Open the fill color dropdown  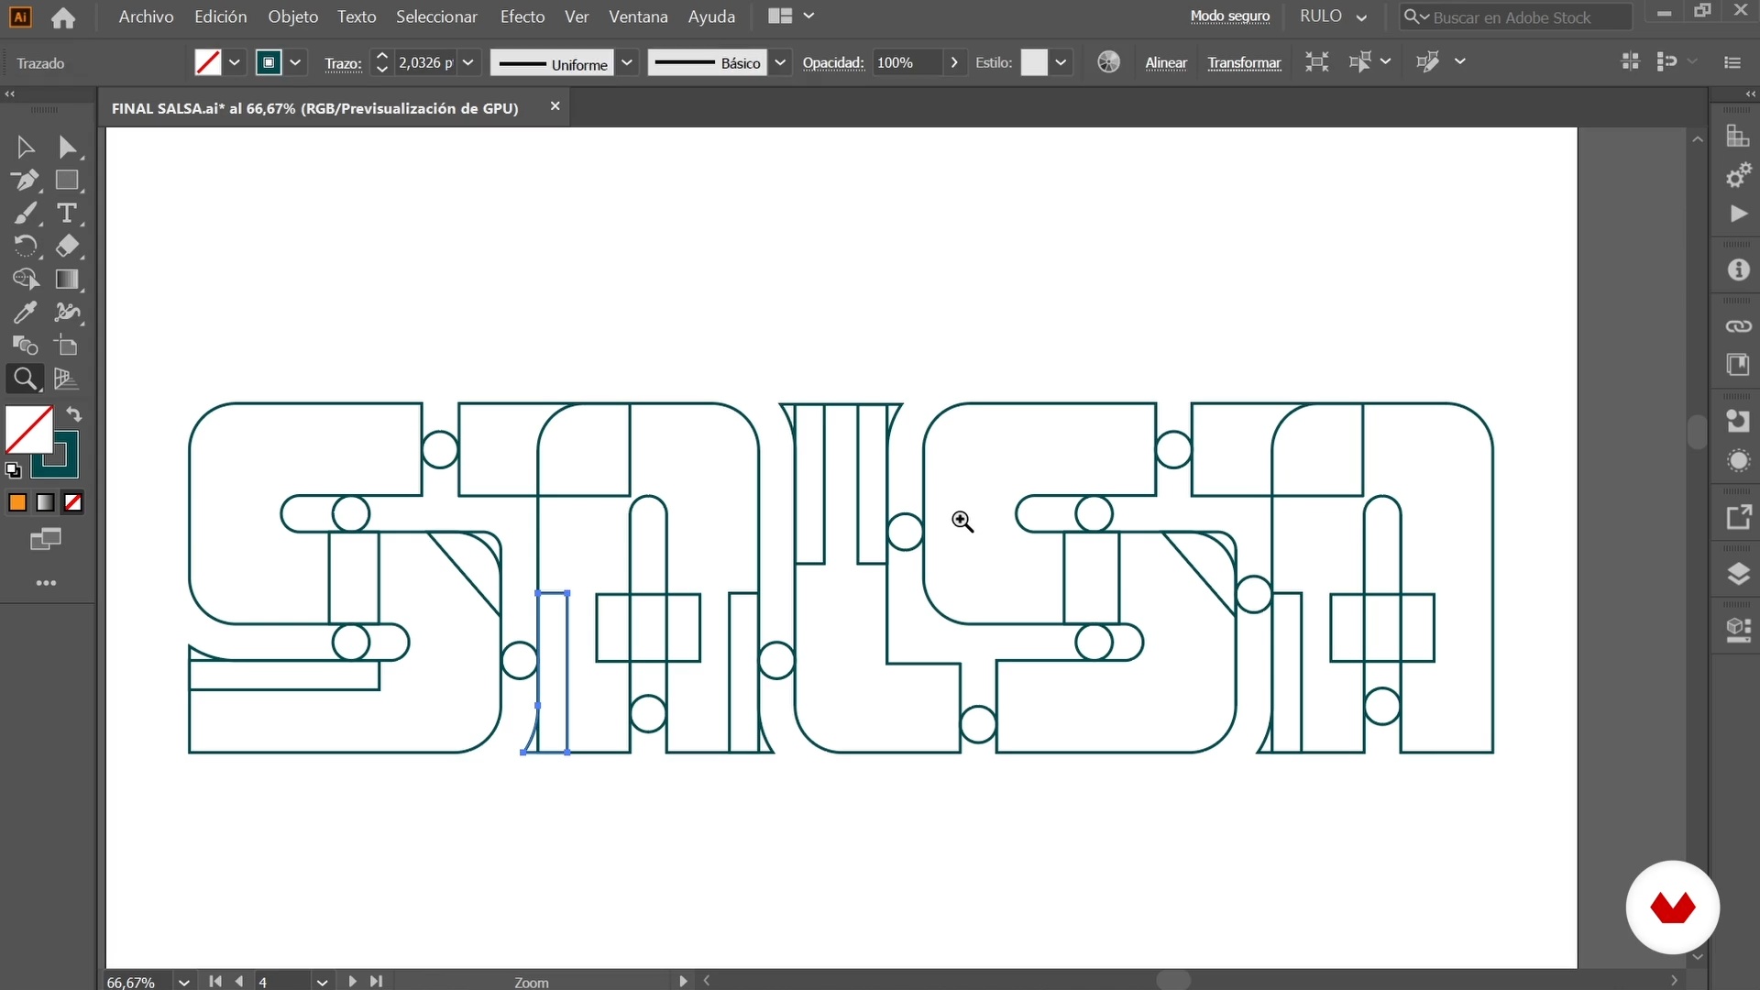(x=235, y=62)
